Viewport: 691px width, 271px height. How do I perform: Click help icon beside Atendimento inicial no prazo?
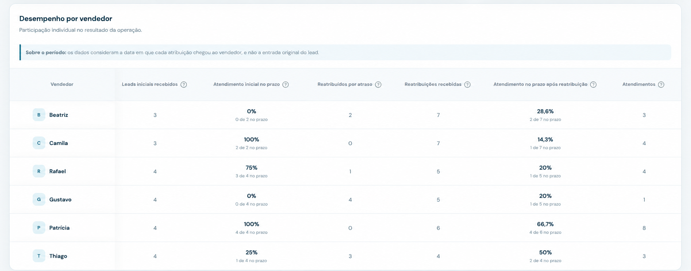click(286, 84)
